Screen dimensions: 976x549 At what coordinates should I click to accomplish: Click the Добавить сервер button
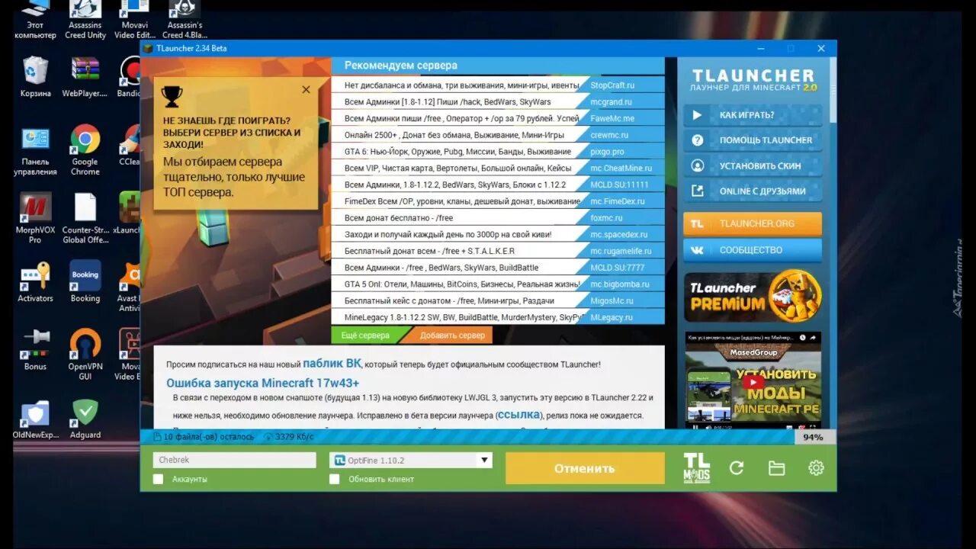pyautogui.click(x=452, y=335)
